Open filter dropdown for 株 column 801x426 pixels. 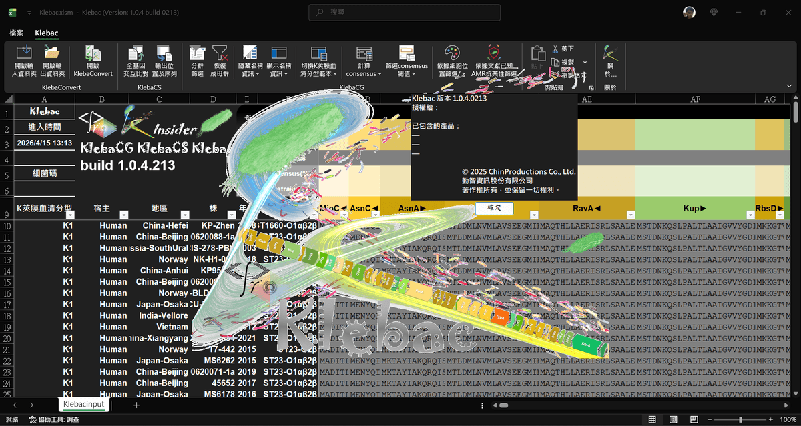pos(230,215)
